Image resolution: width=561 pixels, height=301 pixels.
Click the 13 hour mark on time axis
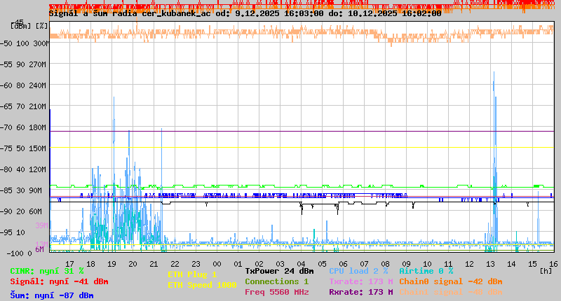(x=490, y=263)
